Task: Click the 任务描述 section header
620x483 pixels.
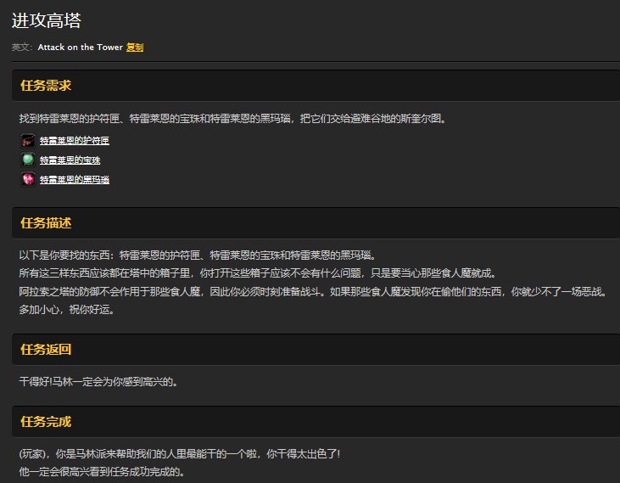Action: 46,223
